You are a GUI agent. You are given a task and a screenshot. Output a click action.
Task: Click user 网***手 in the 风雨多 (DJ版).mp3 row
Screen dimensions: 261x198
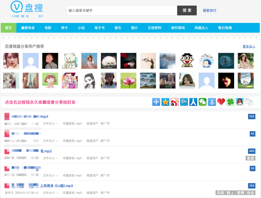pos(105,193)
